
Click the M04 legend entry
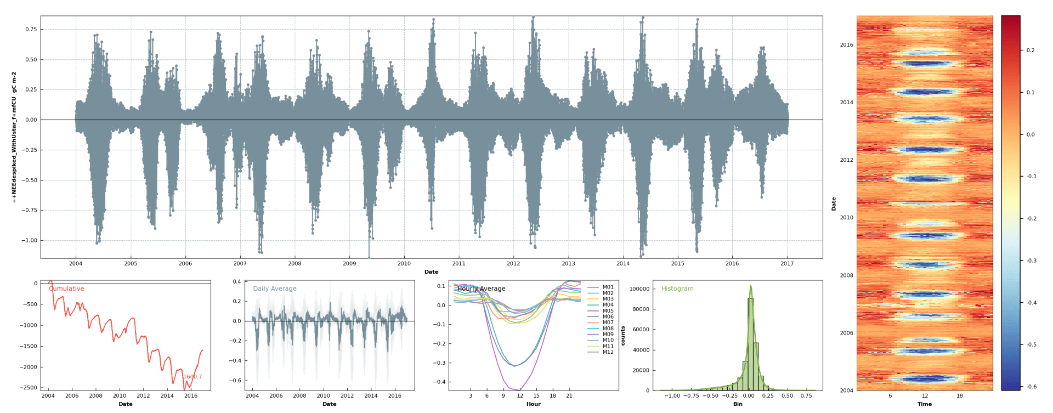coord(601,304)
